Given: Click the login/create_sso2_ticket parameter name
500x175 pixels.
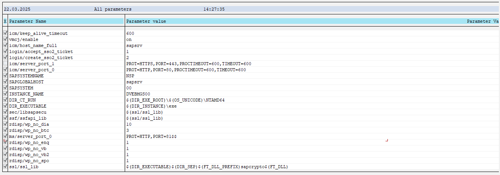Looking at the screenshot, I should pos(41,58).
